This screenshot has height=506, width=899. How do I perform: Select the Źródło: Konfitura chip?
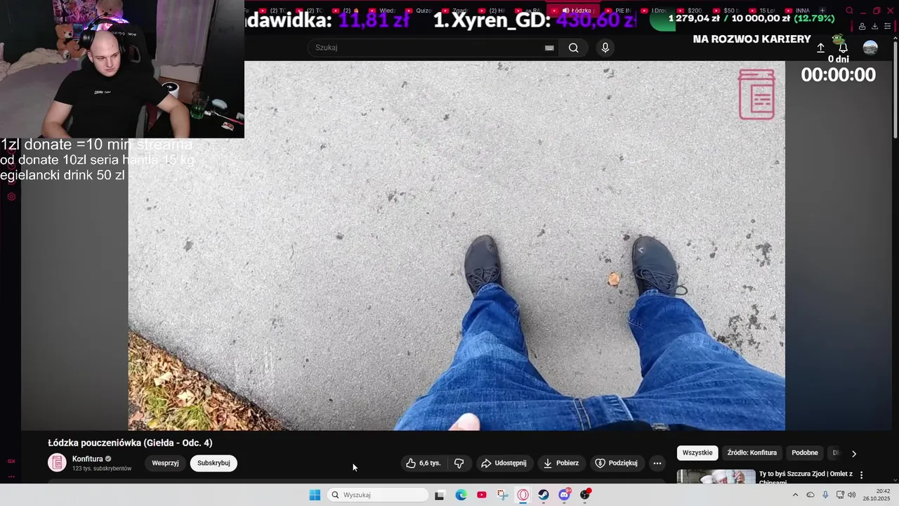(752, 453)
